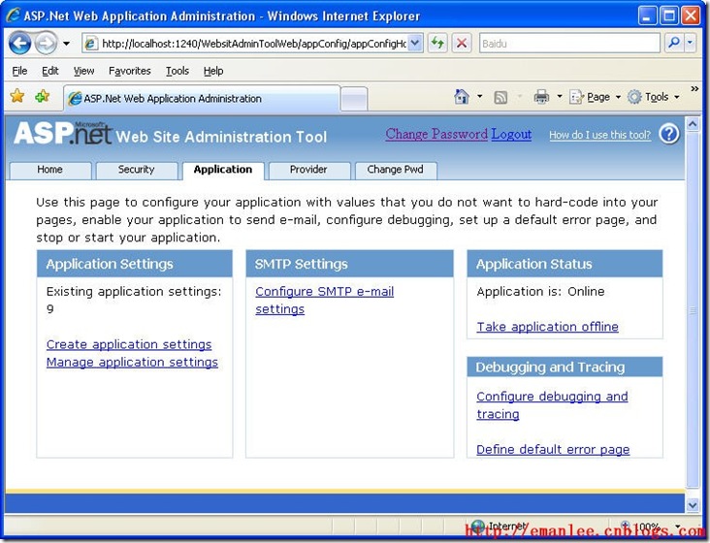Click the Print icon in command bar
710x543 pixels.
541,96
